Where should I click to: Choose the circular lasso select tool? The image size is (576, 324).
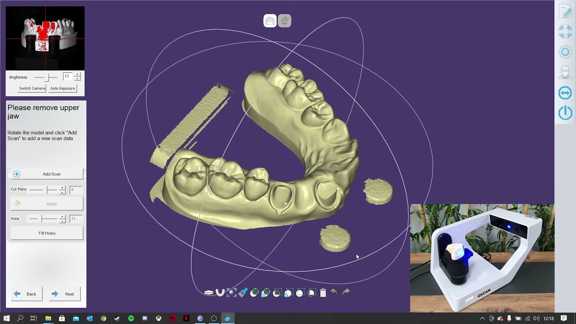click(254, 292)
